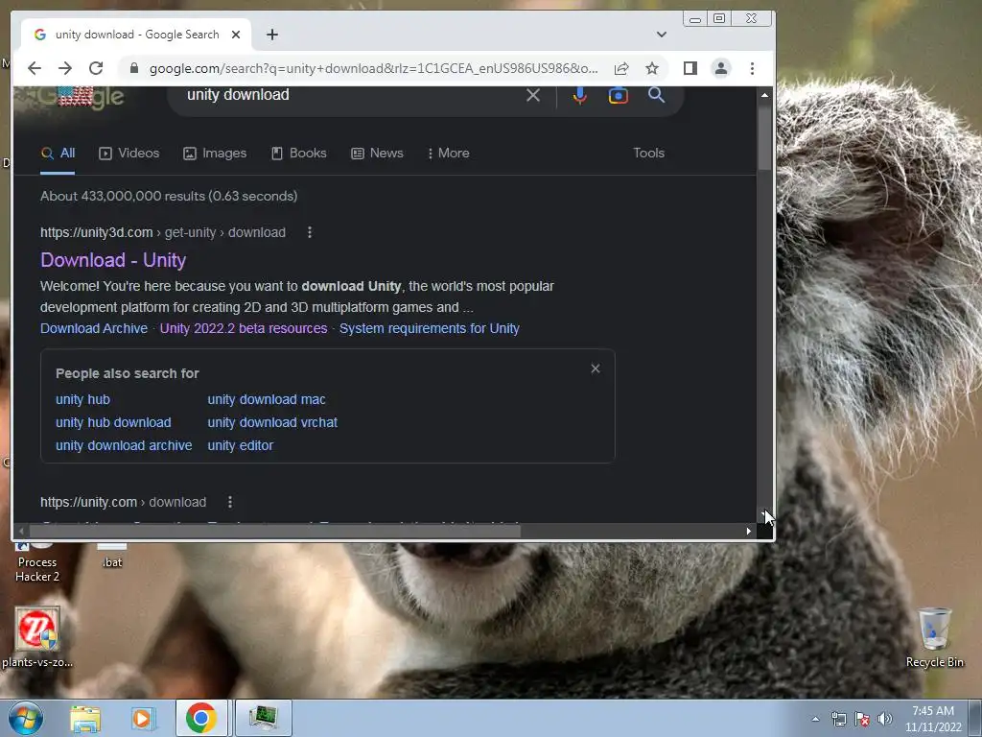Switch to Images results tab

point(215,153)
